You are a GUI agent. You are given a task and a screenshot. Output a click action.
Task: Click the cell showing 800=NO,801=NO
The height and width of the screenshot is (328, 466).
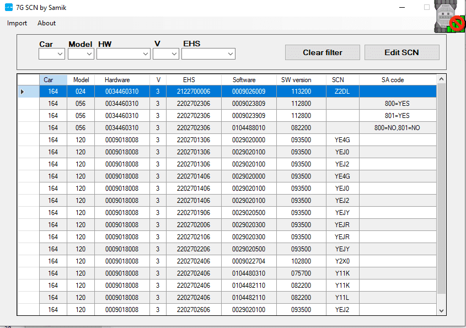397,128
